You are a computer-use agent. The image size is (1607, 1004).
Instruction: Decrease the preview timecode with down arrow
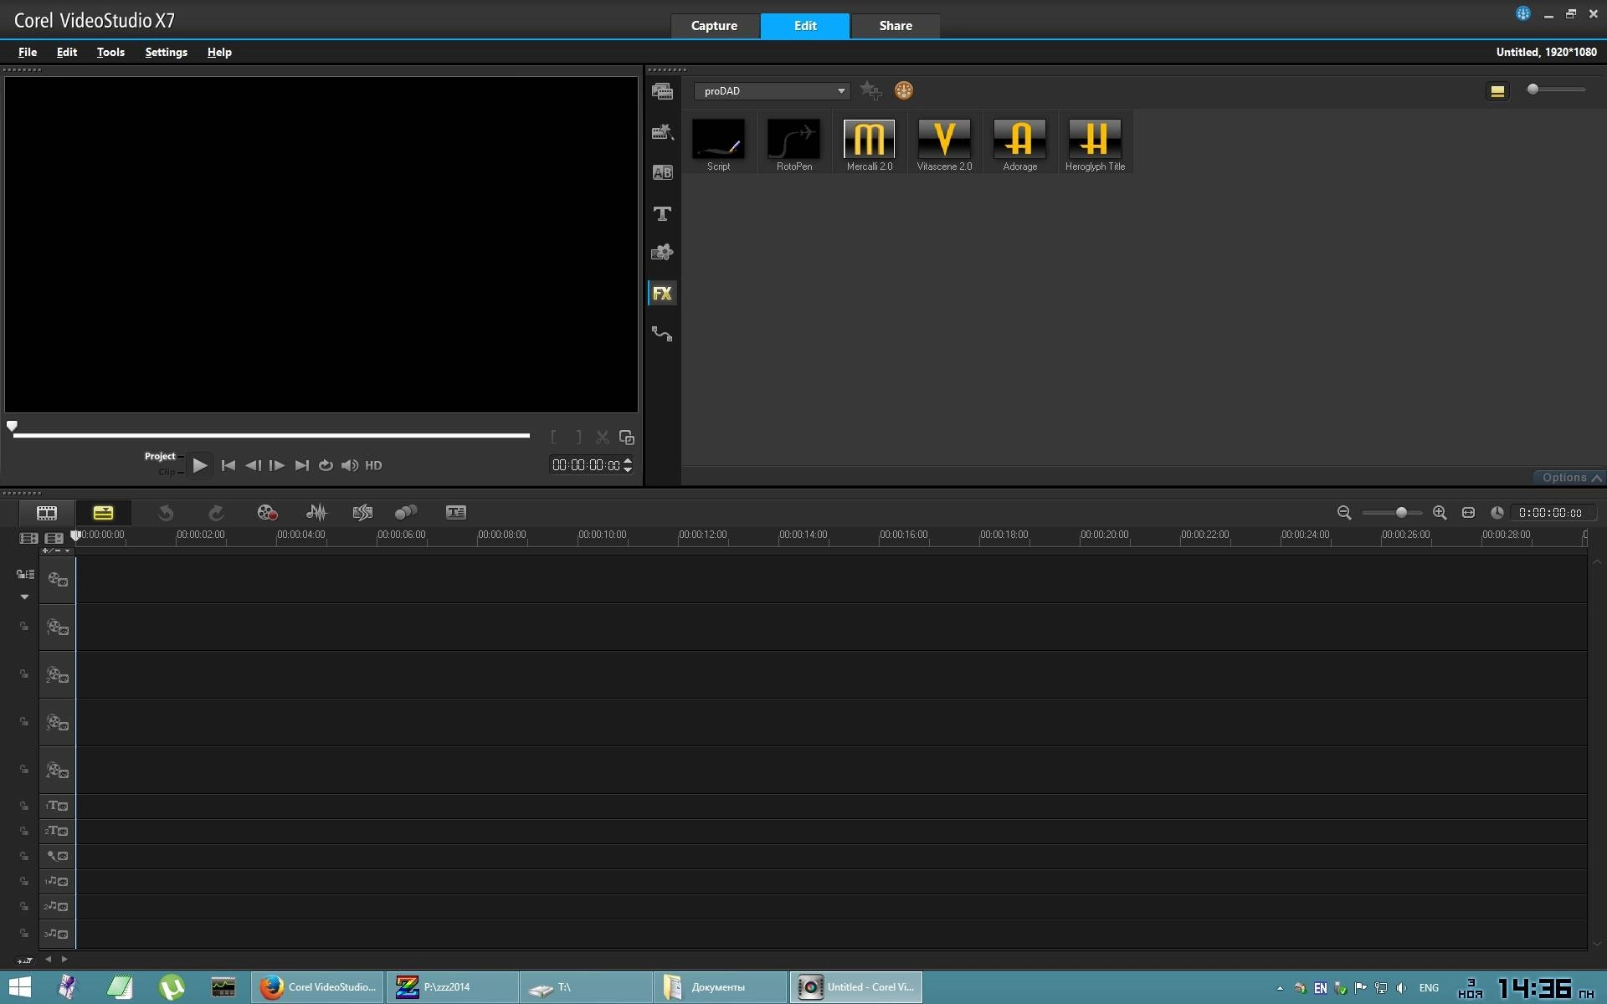[x=628, y=469]
